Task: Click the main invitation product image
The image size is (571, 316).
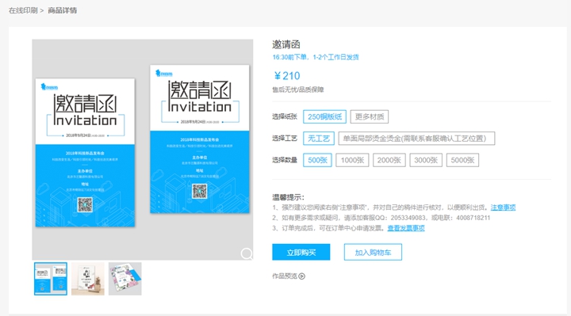Action: (143, 150)
